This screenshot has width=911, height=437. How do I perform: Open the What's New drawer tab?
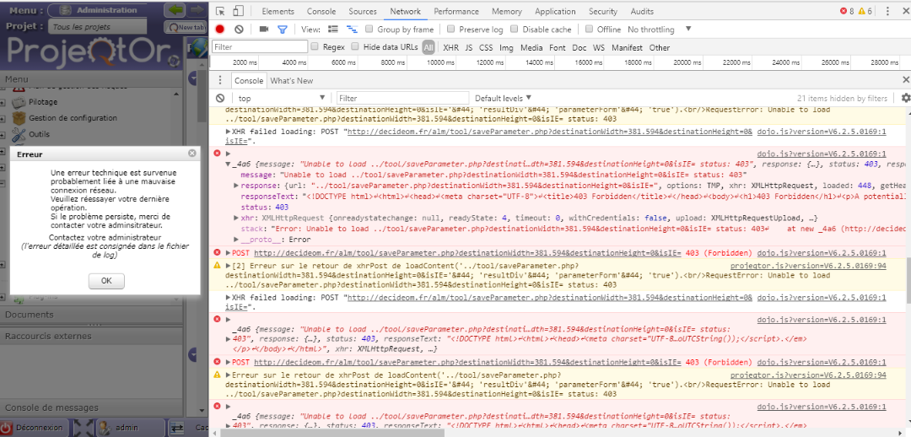pyautogui.click(x=292, y=81)
